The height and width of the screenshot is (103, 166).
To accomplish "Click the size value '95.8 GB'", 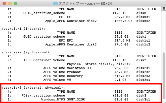I will [x=121, y=68].
